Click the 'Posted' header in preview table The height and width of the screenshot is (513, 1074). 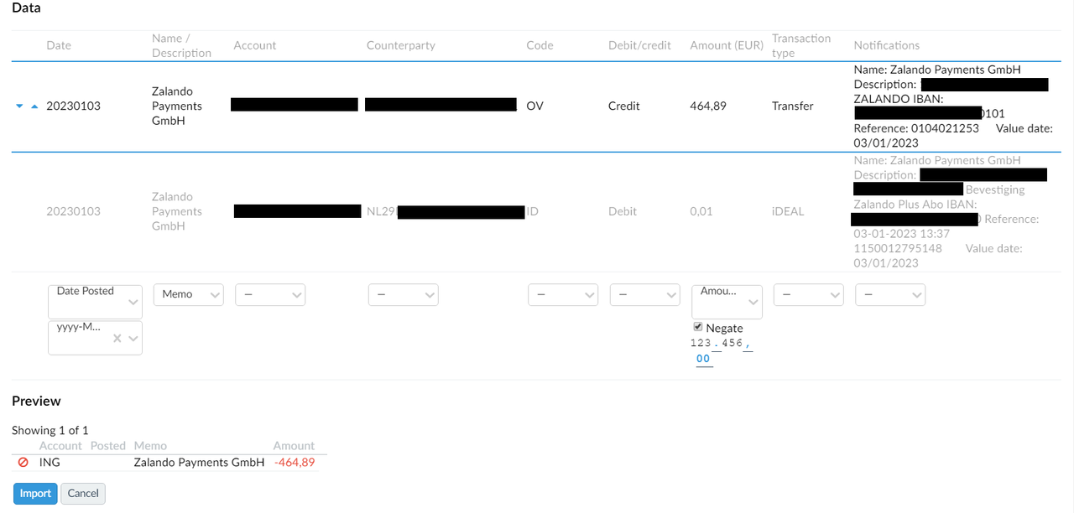click(107, 446)
